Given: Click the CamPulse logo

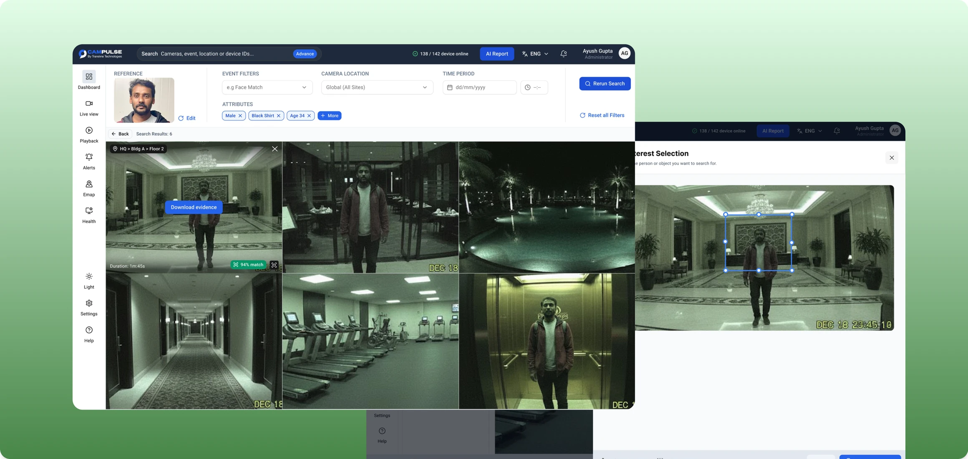Looking at the screenshot, I should click(101, 54).
